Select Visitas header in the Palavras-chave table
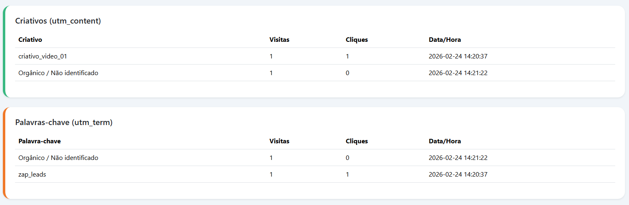The image size is (629, 205). tap(279, 141)
